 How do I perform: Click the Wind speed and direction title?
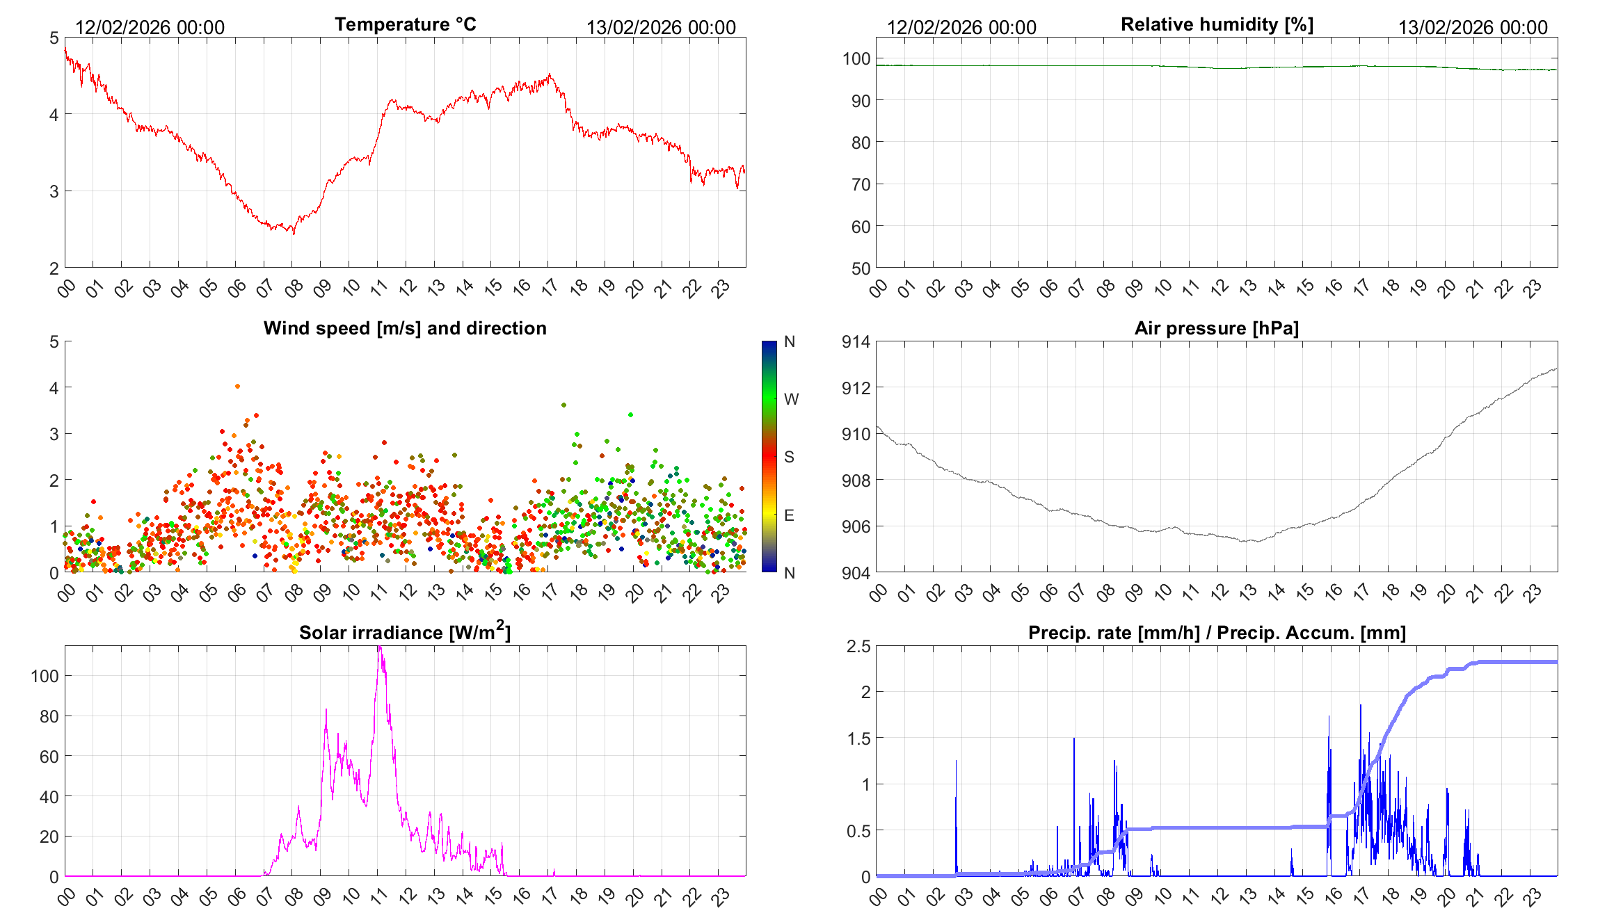pyautogui.click(x=405, y=328)
